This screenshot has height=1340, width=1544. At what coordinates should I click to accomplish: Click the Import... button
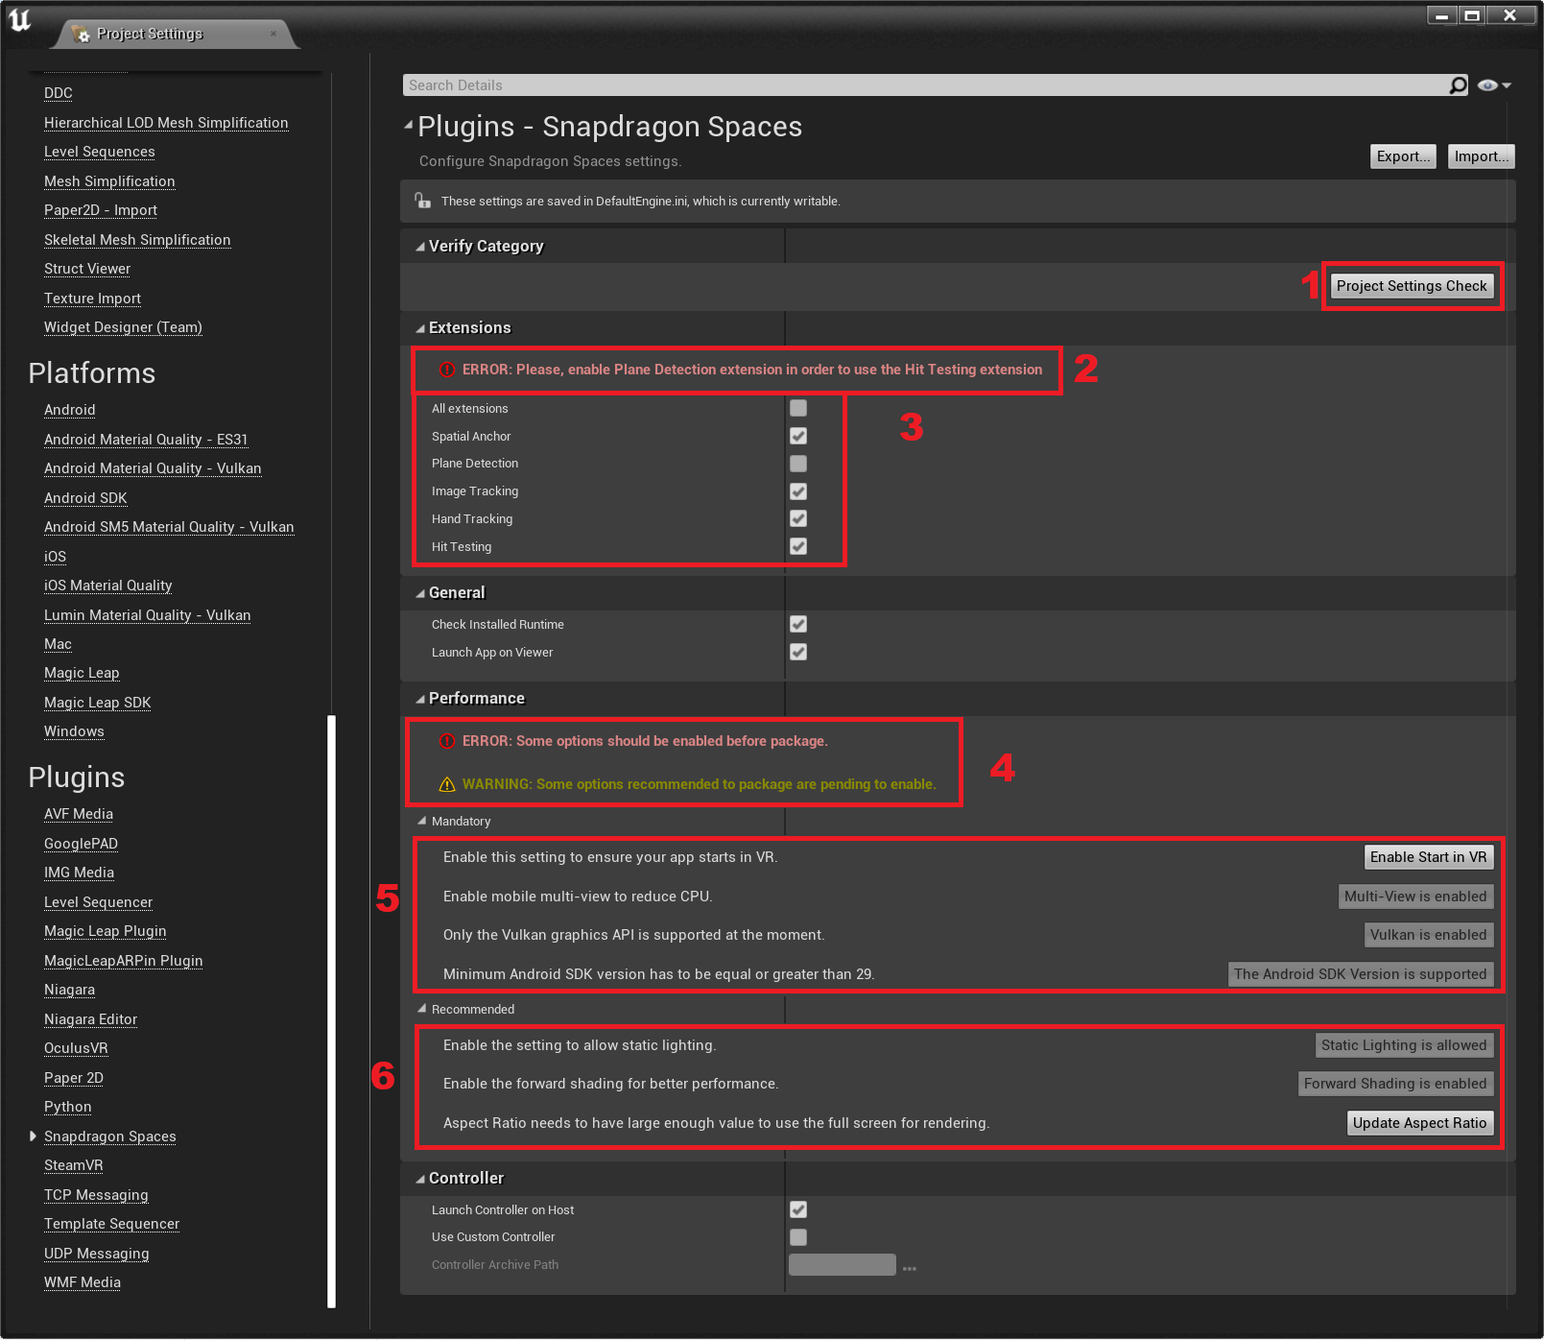pyautogui.click(x=1482, y=156)
